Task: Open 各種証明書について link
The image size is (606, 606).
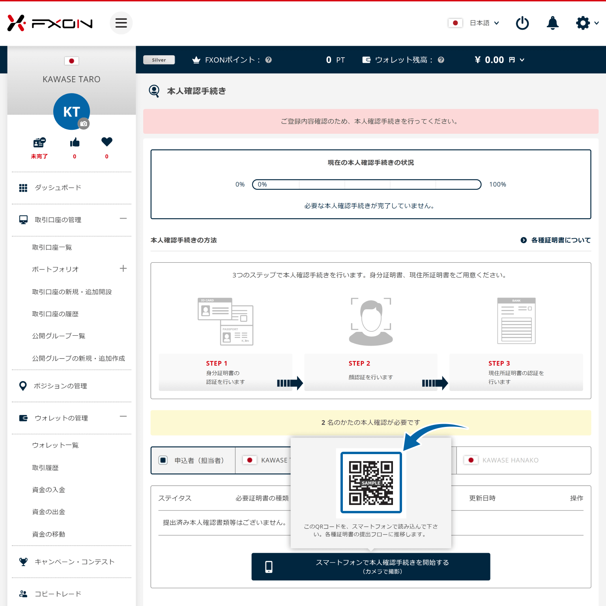Action: point(555,240)
